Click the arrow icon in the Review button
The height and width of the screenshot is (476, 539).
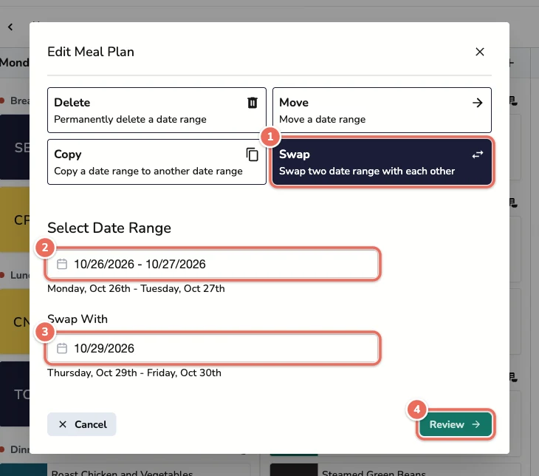click(x=476, y=424)
